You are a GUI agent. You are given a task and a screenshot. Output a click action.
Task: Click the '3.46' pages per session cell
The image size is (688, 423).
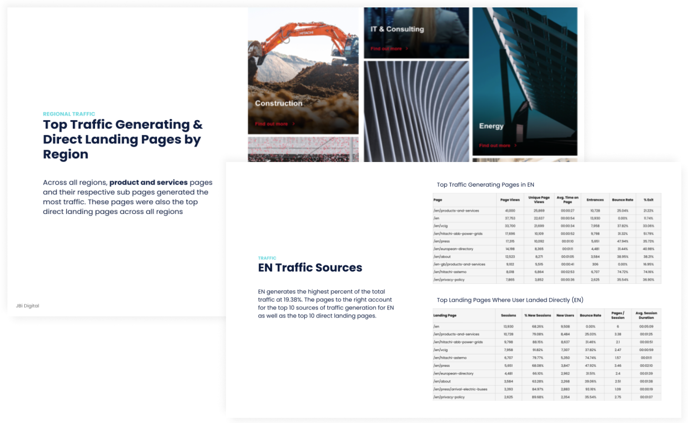coord(618,366)
